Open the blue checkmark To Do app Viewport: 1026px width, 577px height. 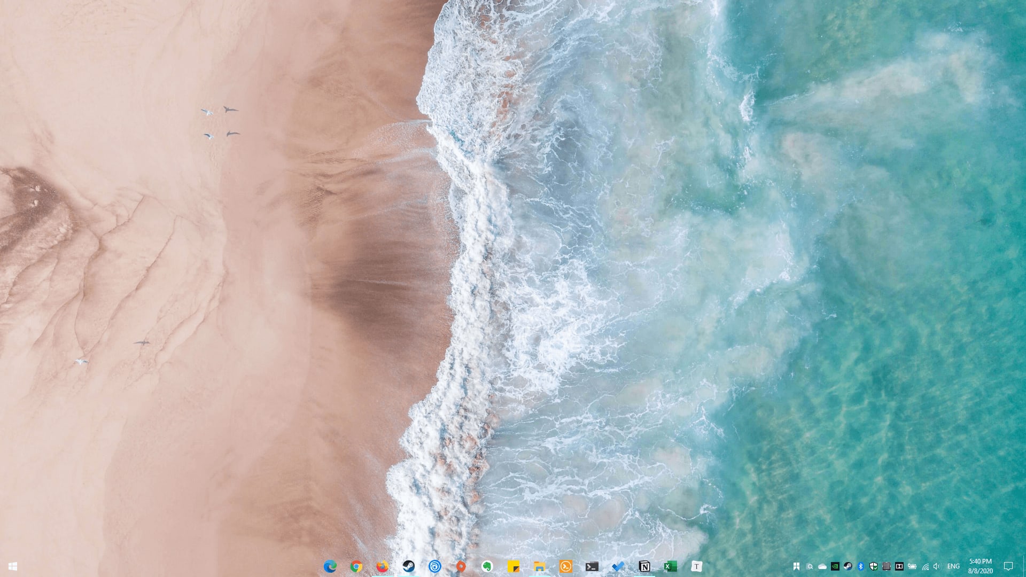(x=618, y=566)
